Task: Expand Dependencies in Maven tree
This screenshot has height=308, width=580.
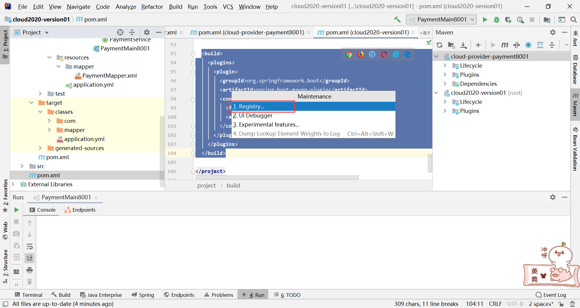Action: click(x=445, y=84)
